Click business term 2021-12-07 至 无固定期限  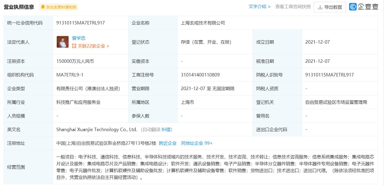pos(208,89)
